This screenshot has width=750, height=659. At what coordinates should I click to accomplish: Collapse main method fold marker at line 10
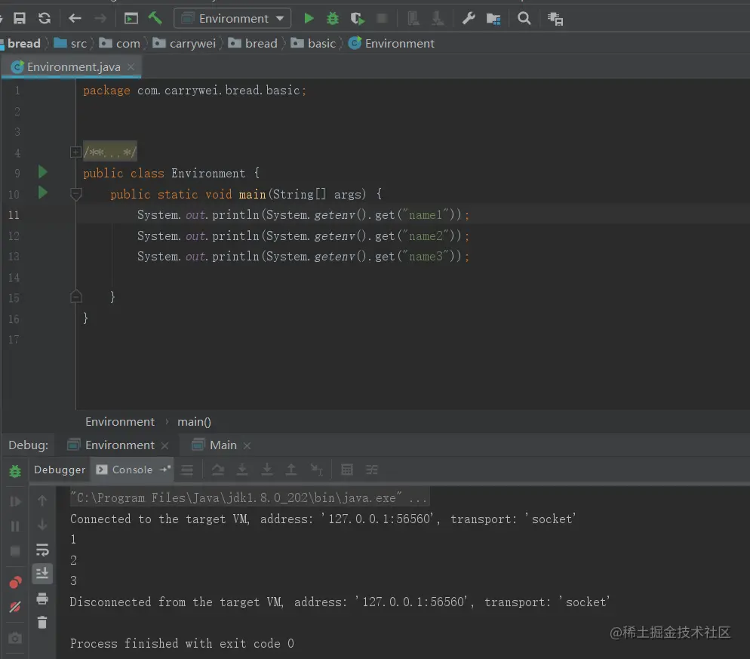point(75,194)
